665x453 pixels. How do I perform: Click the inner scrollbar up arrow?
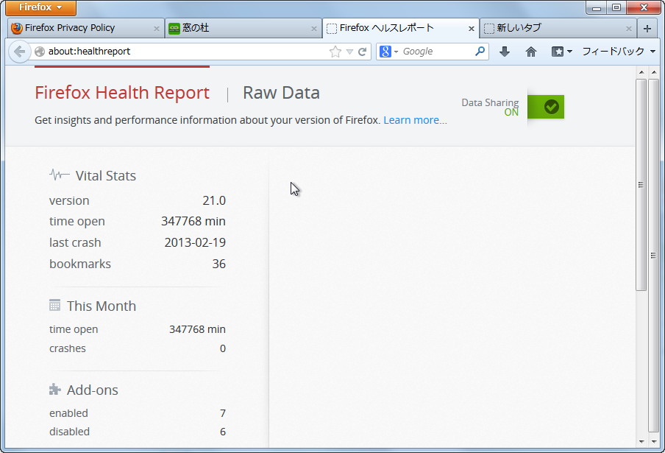641,72
